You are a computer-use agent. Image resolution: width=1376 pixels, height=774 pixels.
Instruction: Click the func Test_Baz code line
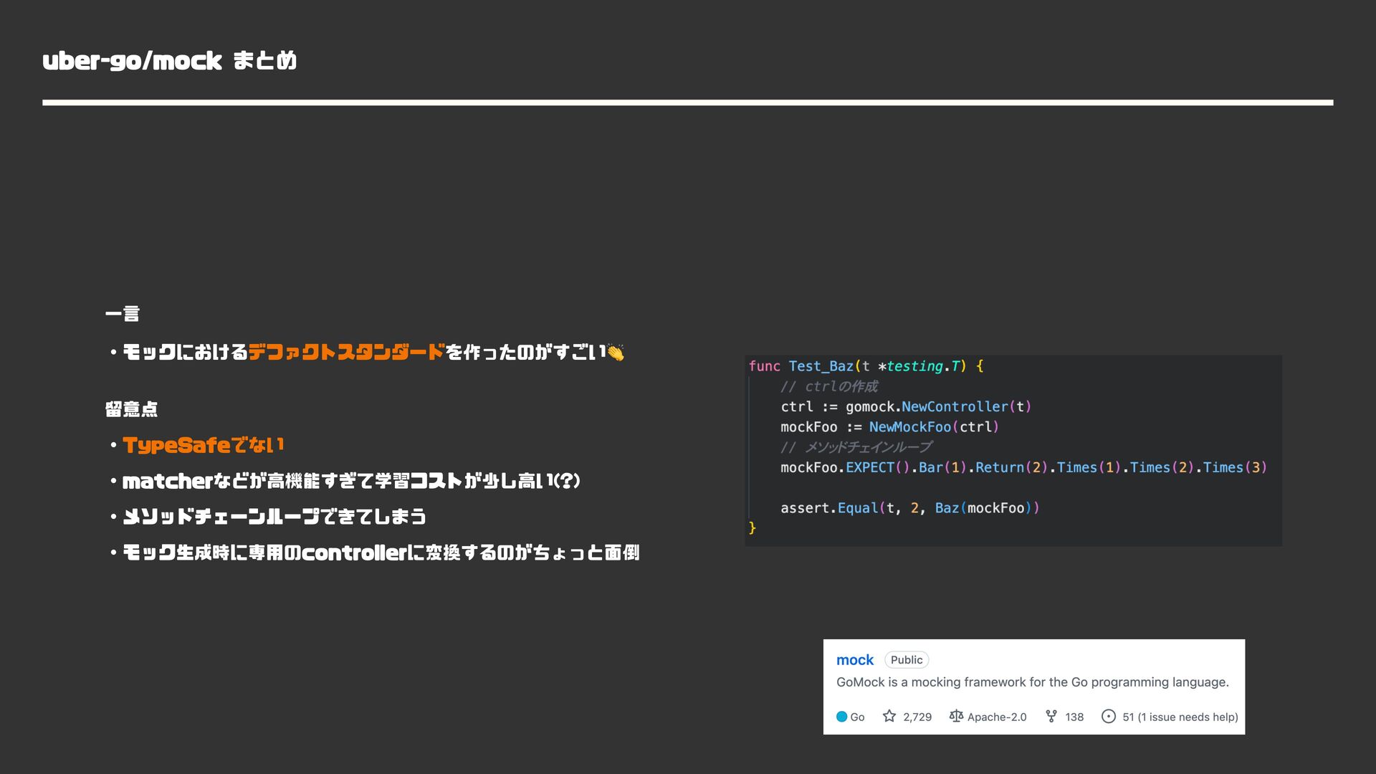866,366
